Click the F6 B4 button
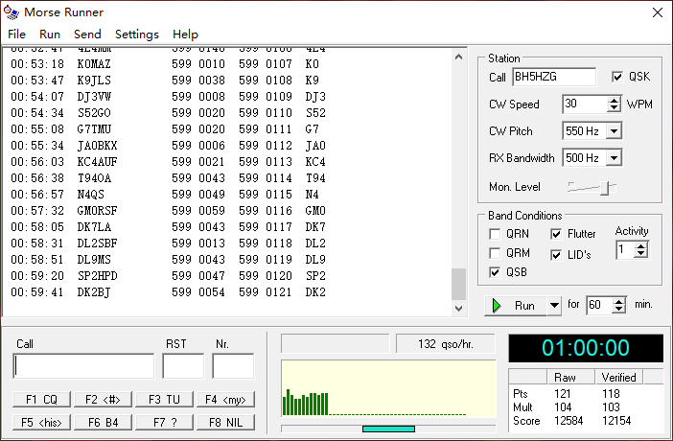 click(x=103, y=423)
